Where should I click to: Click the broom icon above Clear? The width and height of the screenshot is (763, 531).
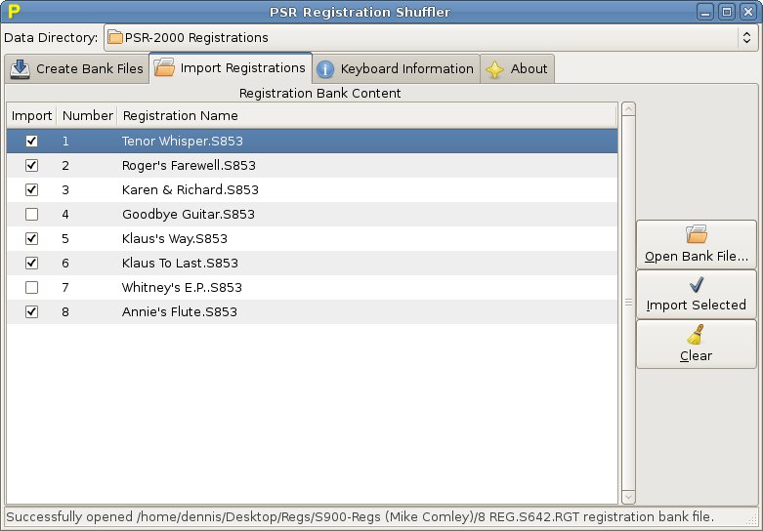click(697, 335)
